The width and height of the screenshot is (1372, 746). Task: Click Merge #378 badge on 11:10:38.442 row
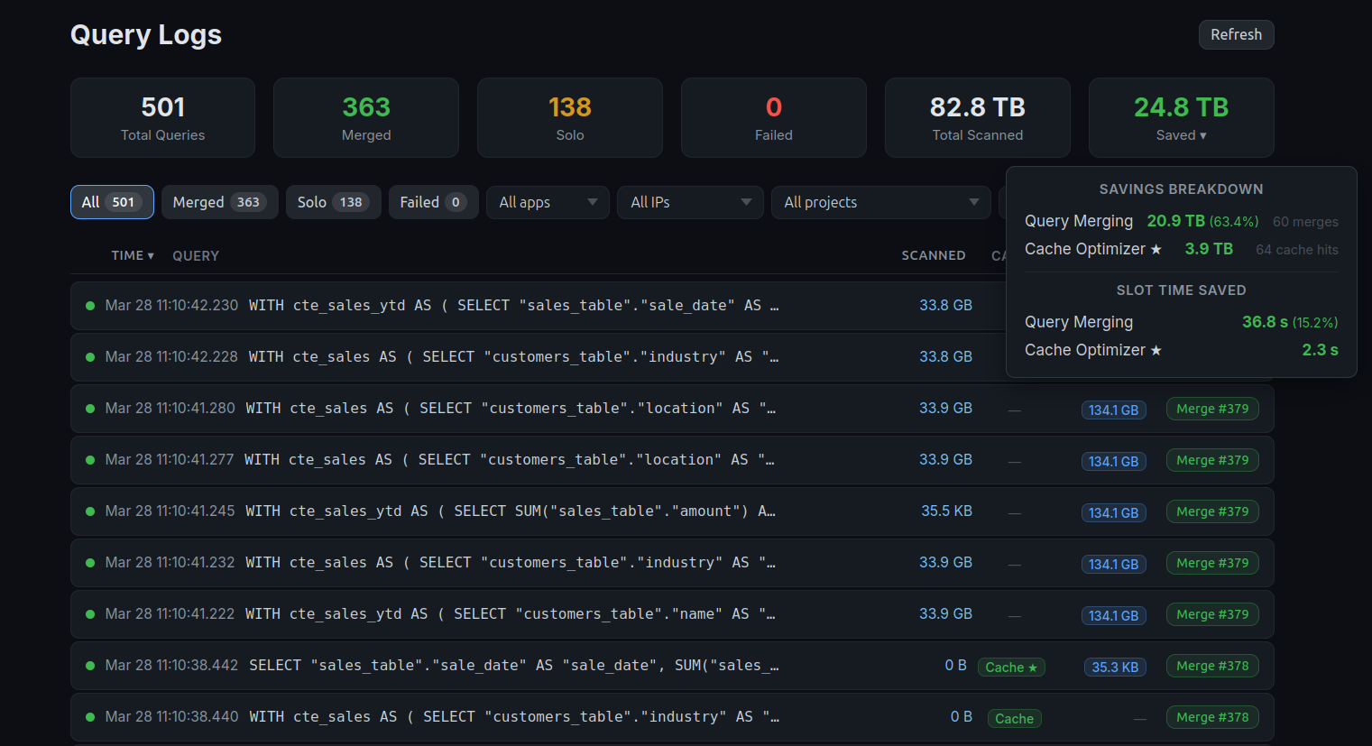click(1212, 666)
